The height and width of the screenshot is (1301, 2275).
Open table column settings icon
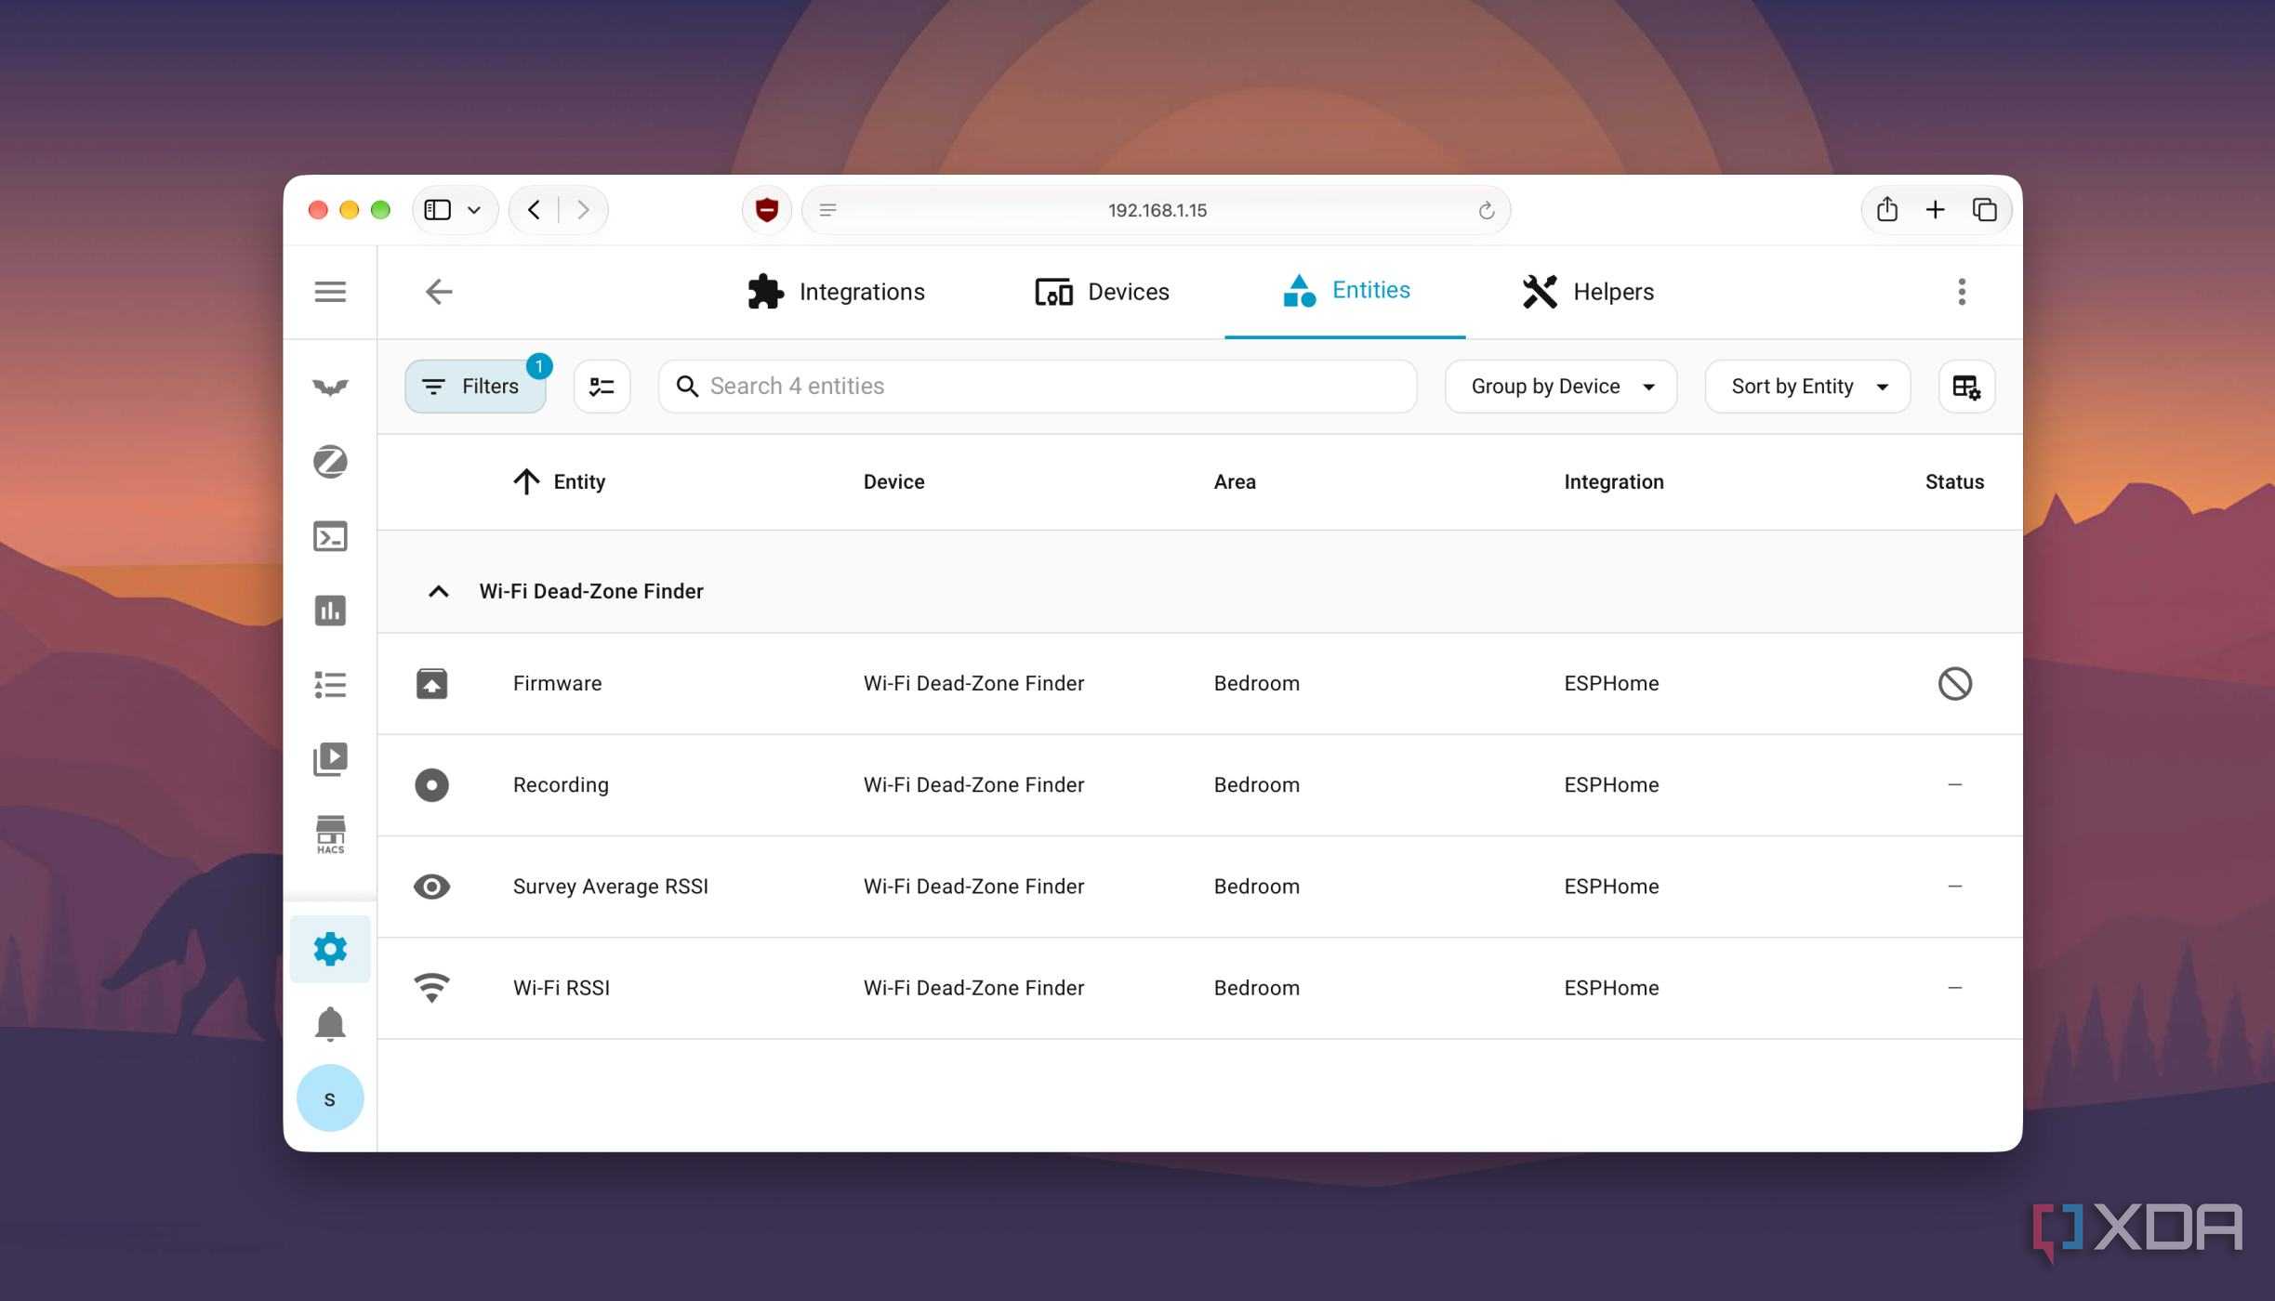(1966, 387)
